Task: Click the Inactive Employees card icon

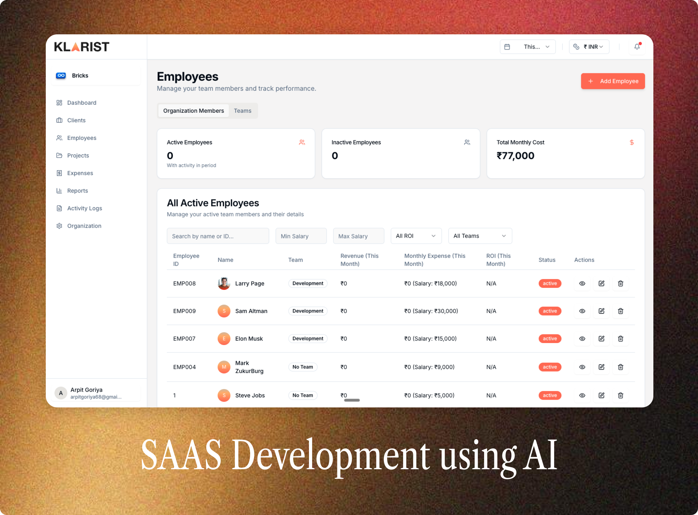Action: click(x=467, y=142)
